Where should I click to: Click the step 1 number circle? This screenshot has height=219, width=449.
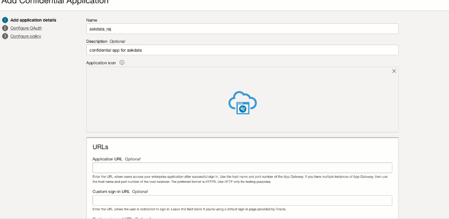[x=5, y=20]
